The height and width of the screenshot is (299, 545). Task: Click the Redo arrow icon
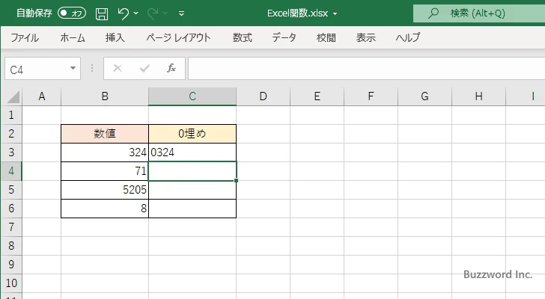[153, 13]
